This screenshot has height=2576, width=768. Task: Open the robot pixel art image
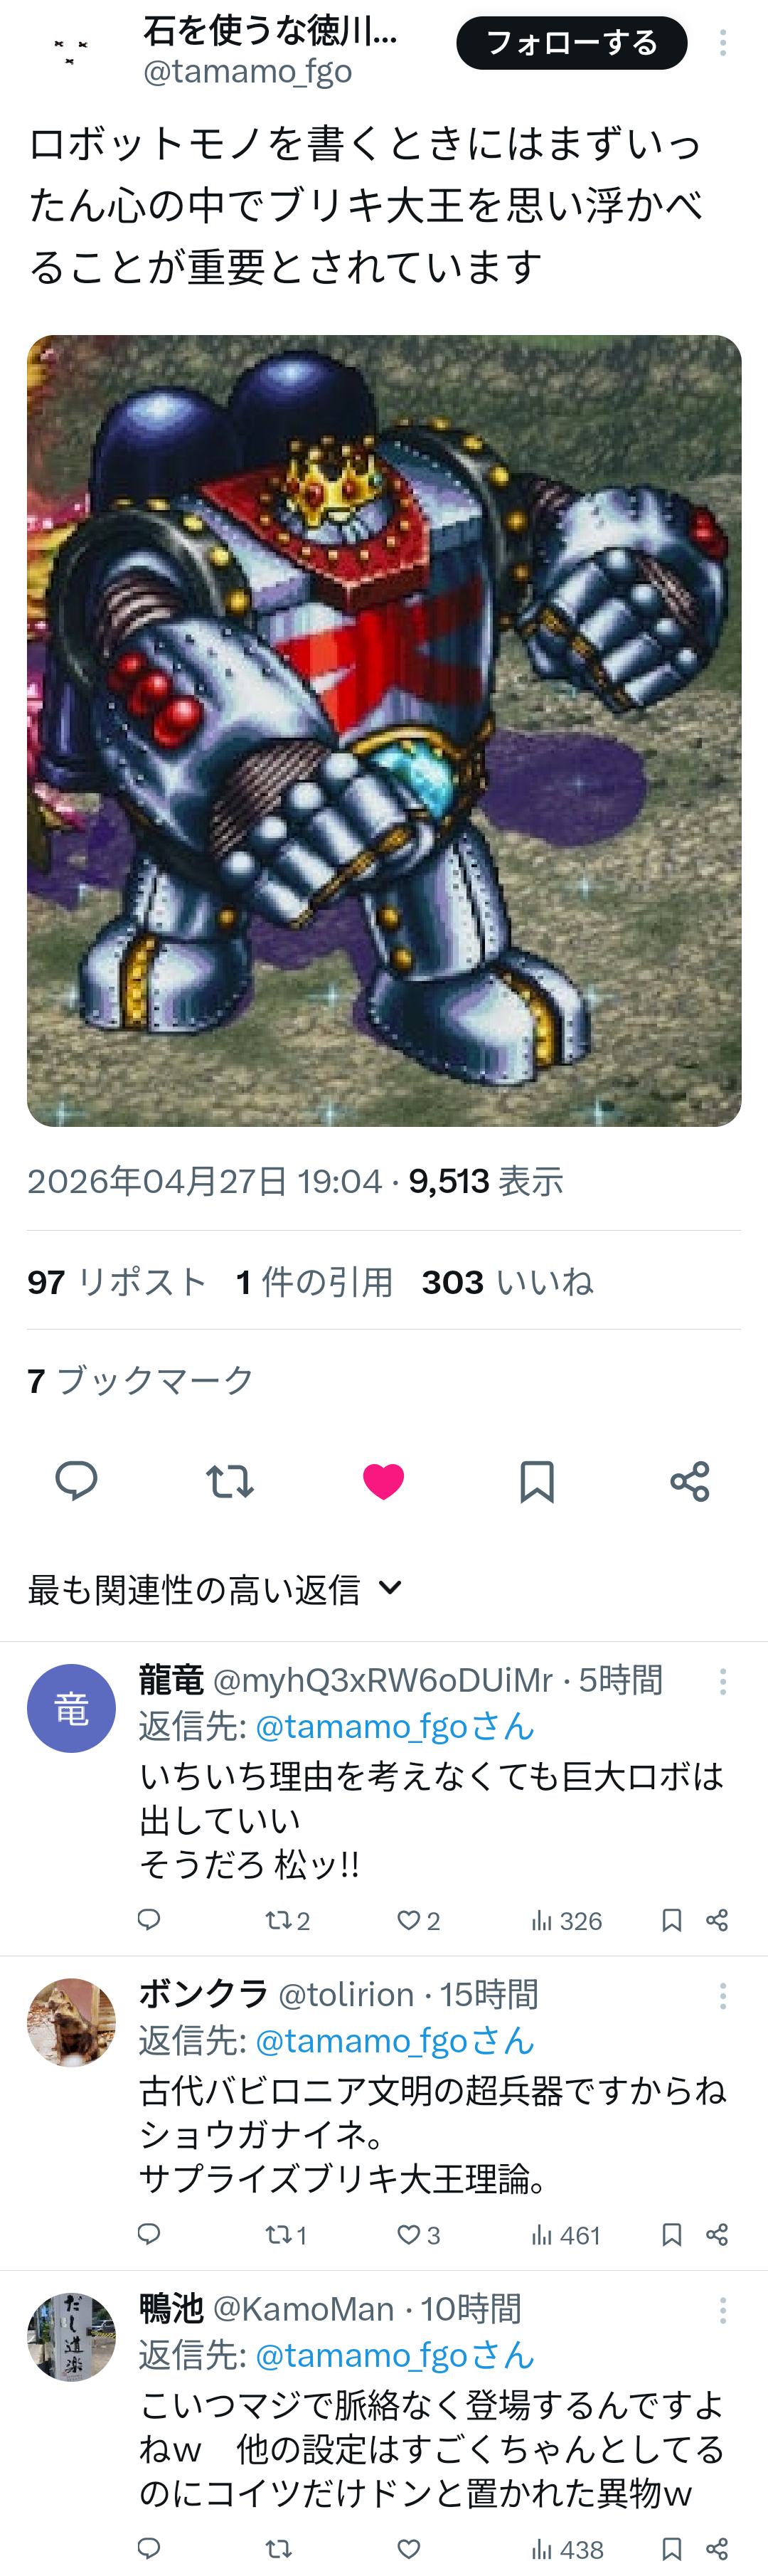(x=384, y=731)
